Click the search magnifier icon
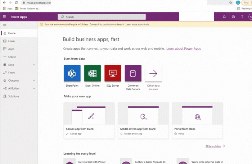The height and width of the screenshot is (164, 252). click(62, 17)
